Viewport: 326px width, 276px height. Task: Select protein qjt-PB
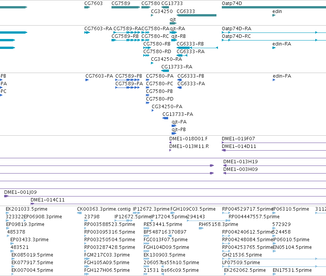click(x=179, y=130)
